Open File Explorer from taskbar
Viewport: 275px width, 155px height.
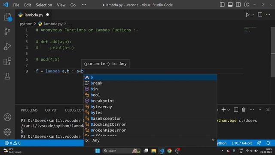(x=154, y=151)
